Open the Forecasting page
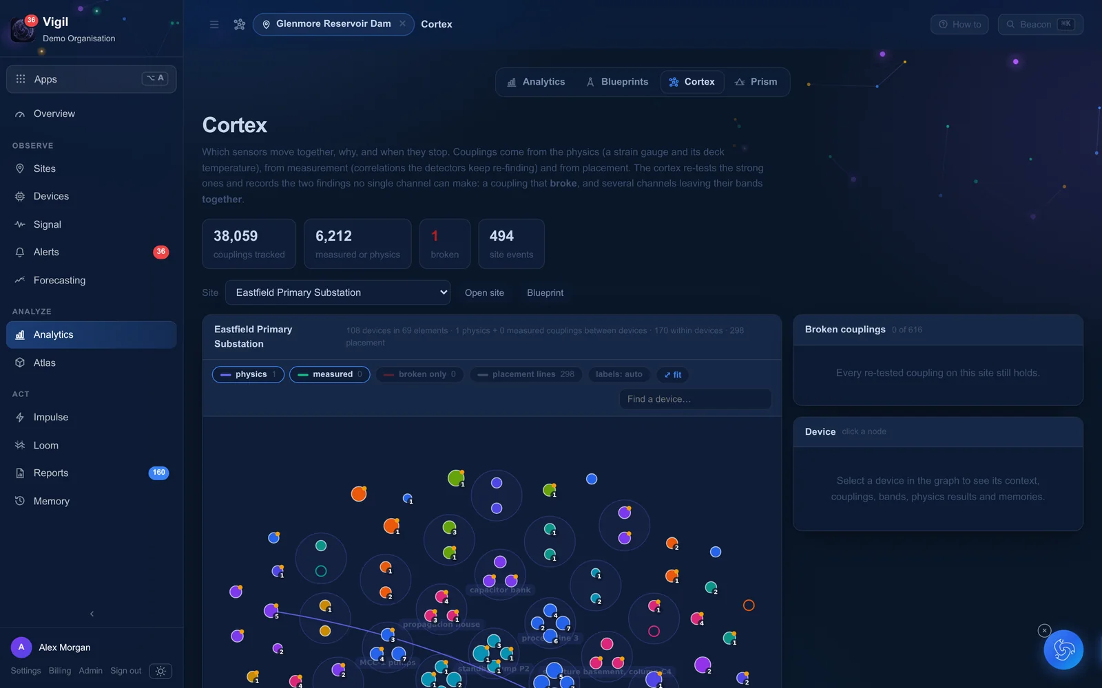Viewport: 1102px width, 688px height. coord(92,280)
